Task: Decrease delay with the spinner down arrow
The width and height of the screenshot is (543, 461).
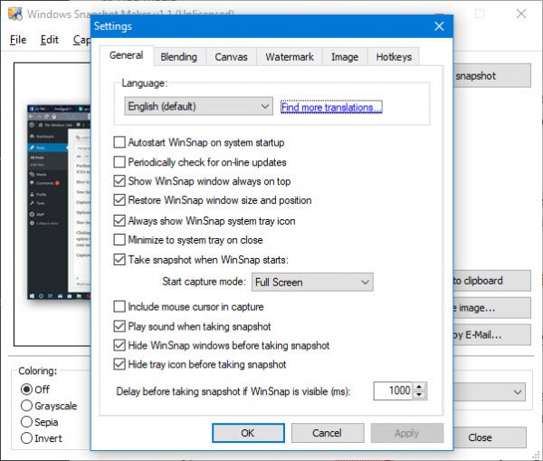Action: pyautogui.click(x=419, y=395)
